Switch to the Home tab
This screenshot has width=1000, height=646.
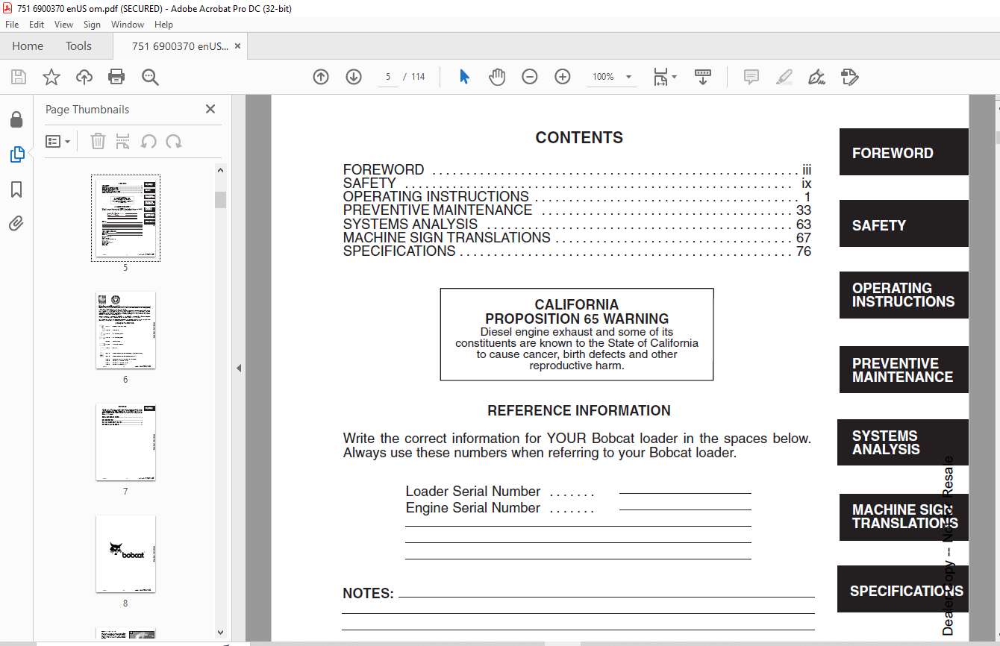pos(28,46)
